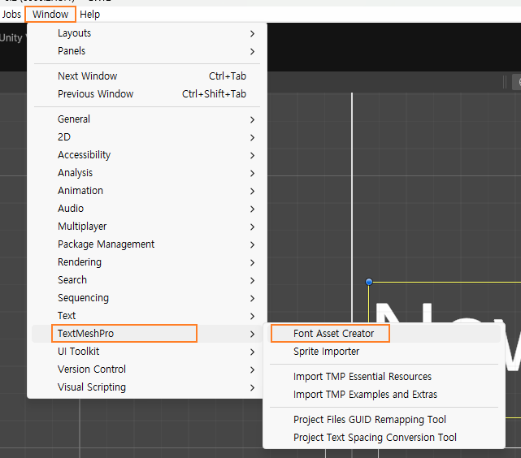Screen dimensions: 521x458
Task: Open the Help menu
Action: pyautogui.click(x=89, y=15)
